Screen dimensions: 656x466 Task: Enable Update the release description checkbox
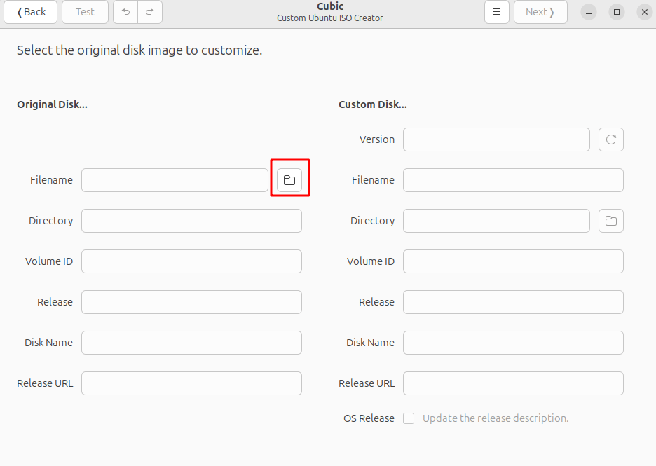tap(409, 418)
